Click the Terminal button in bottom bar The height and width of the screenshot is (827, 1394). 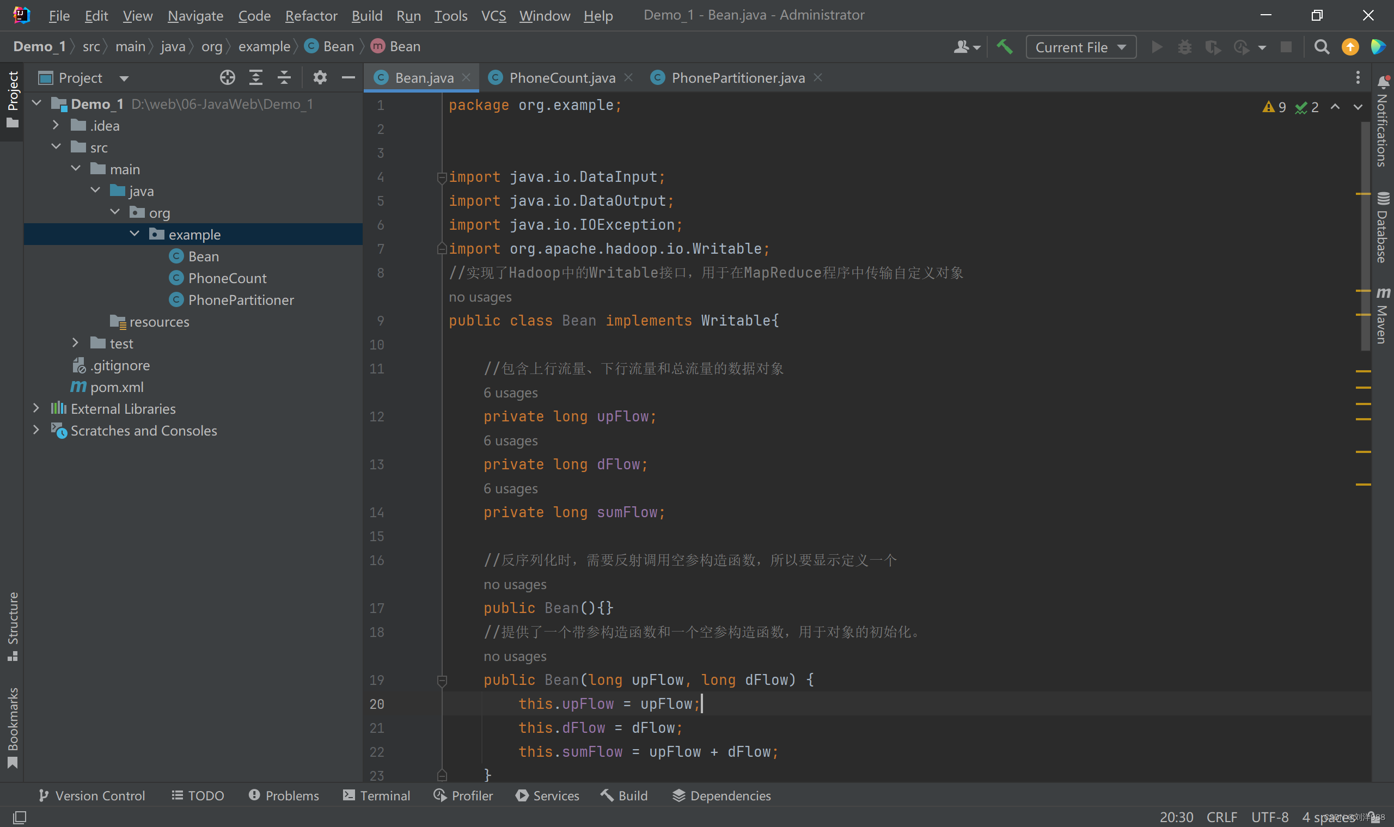[x=376, y=795]
